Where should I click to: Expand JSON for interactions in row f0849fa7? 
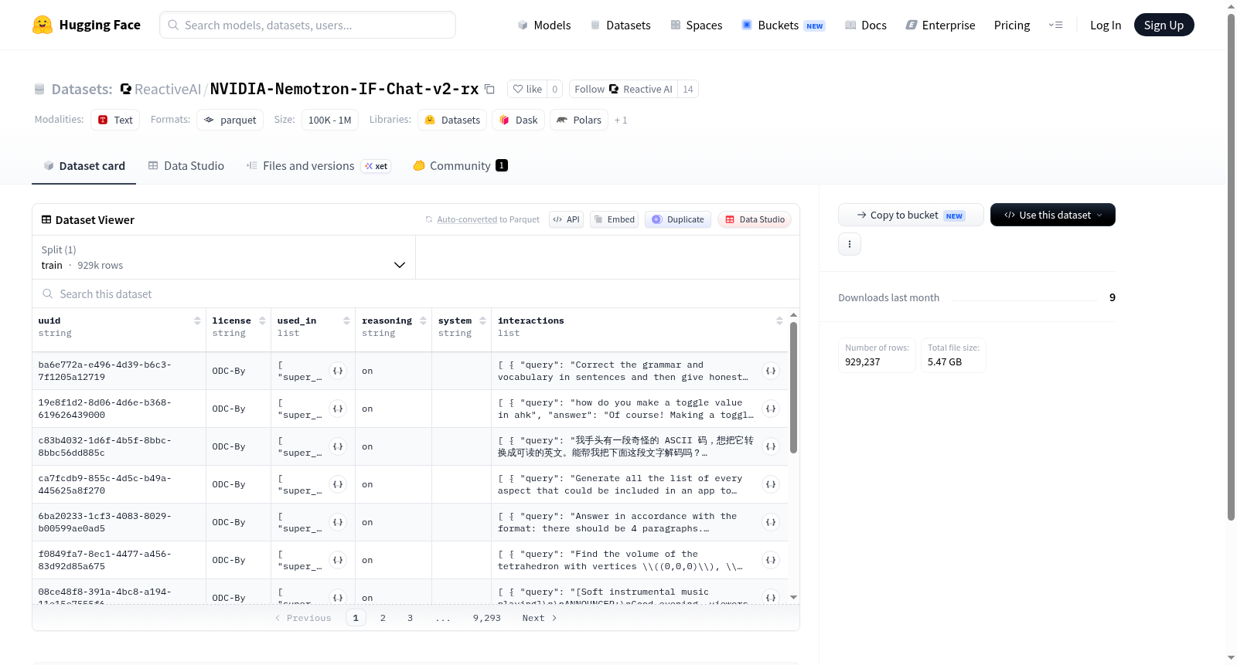771,560
